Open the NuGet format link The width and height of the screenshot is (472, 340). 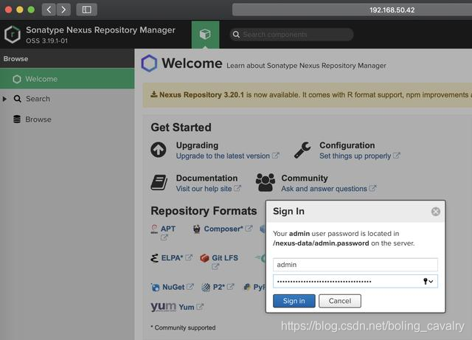(x=173, y=288)
